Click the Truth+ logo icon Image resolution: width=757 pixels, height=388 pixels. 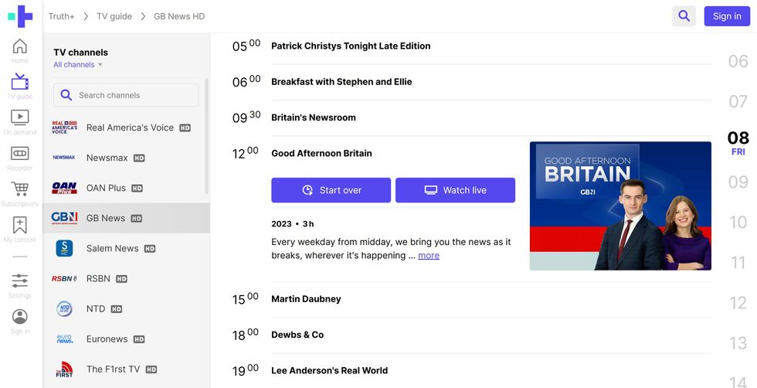(x=20, y=16)
